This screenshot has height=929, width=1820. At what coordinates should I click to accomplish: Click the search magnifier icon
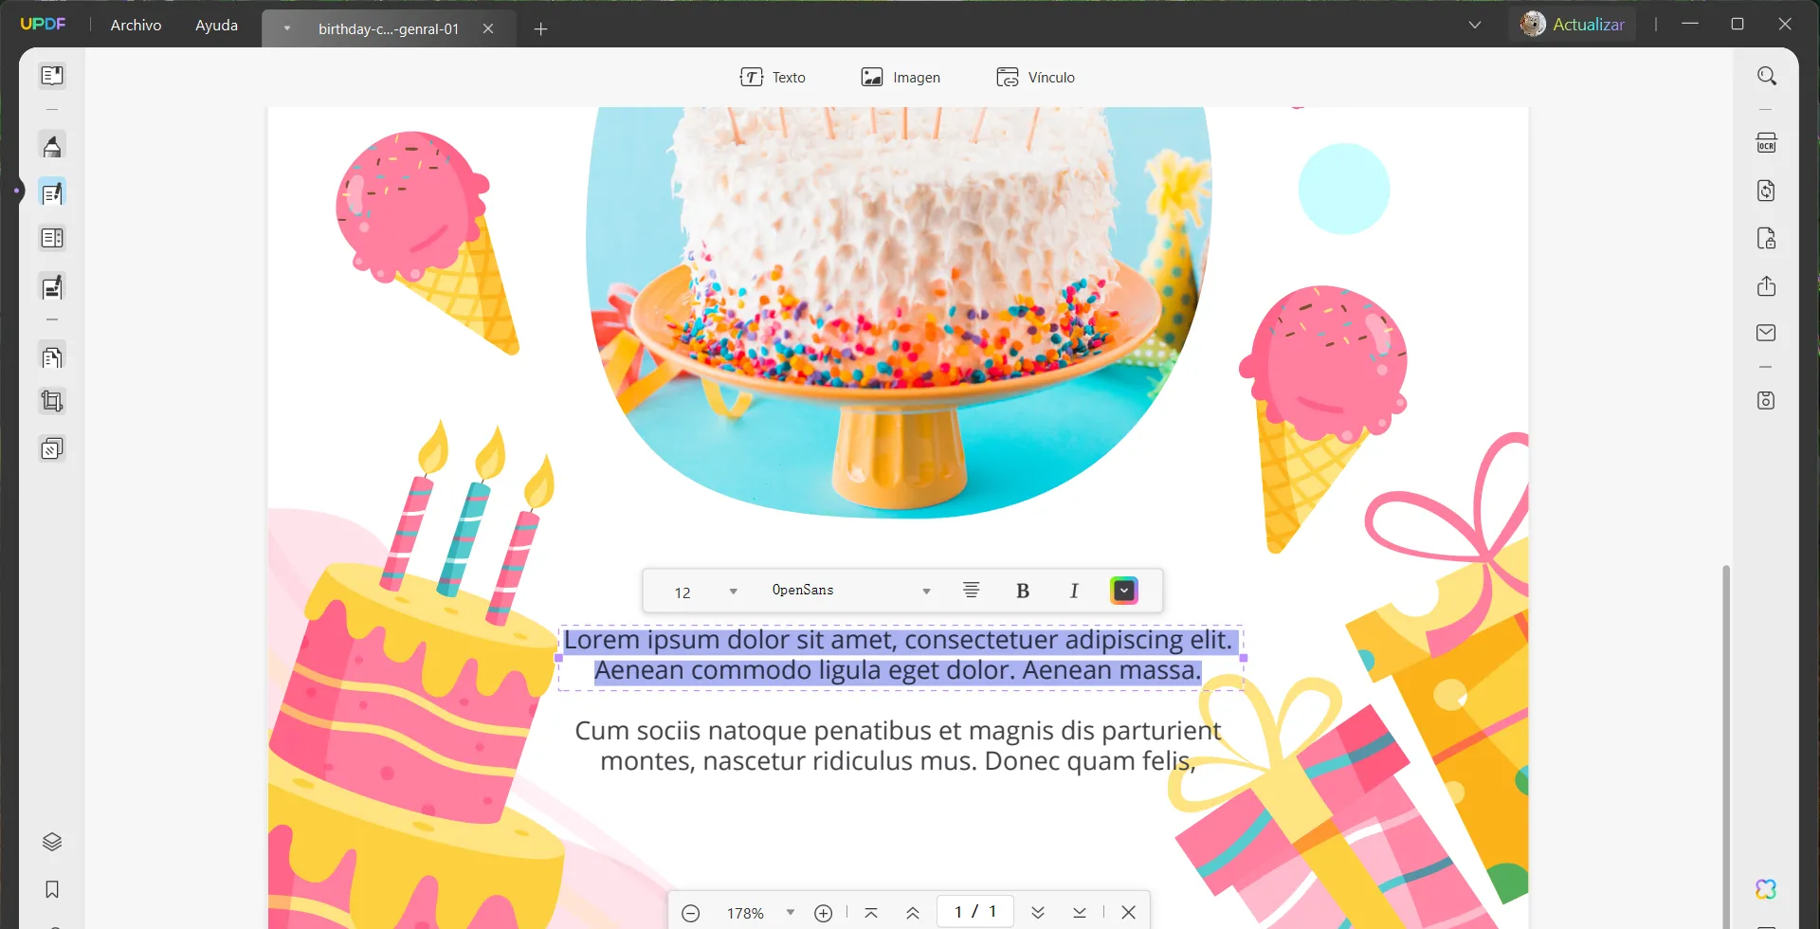[x=1766, y=76]
